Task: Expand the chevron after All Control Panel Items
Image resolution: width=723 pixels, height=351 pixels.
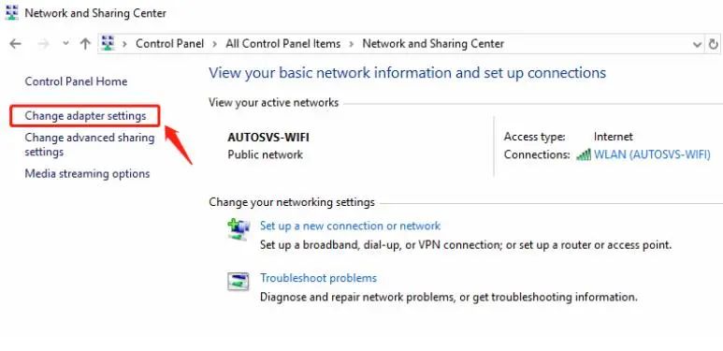Action: pos(352,44)
